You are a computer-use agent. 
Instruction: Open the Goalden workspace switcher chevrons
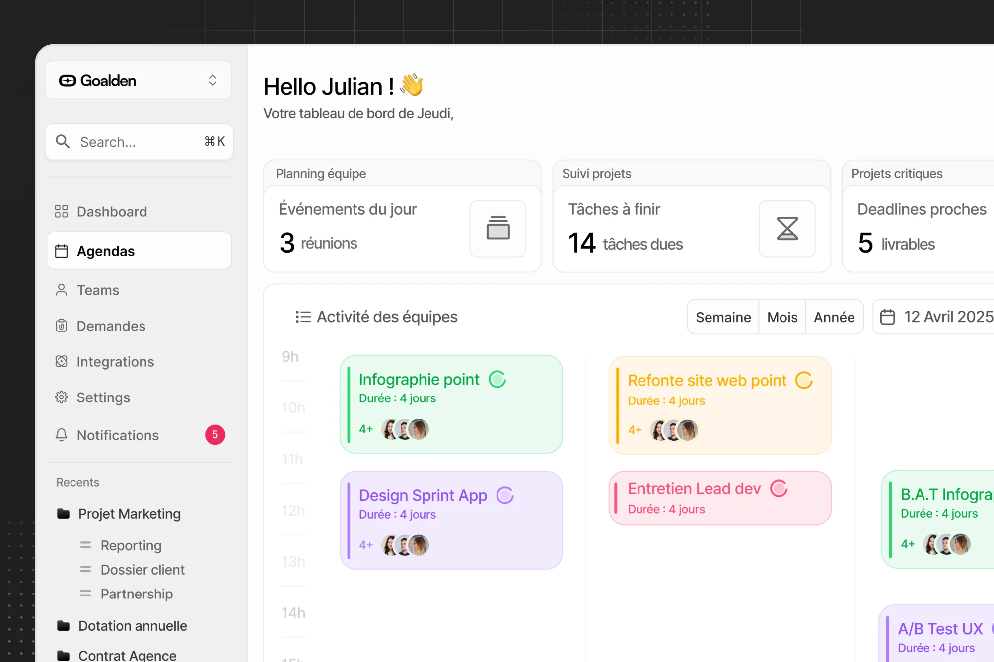(213, 80)
